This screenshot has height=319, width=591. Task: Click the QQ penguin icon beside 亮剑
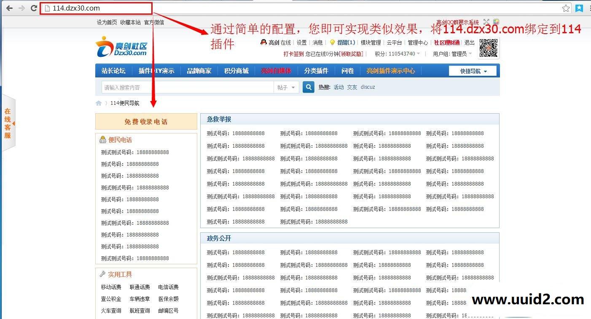(x=263, y=42)
